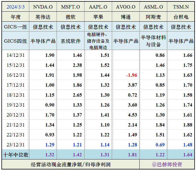The image size is (196, 170).
Task: Select the median 1.22 value for ASML
Action: [160, 155]
